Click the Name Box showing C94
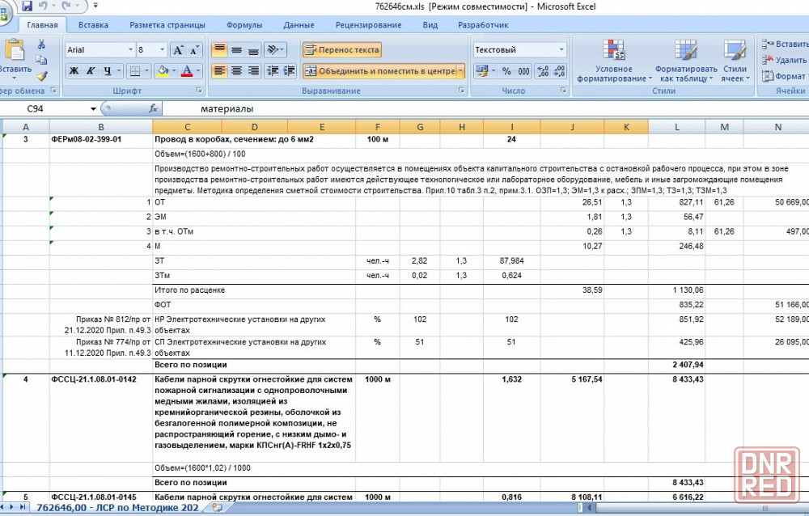This screenshot has width=809, height=516. point(49,108)
